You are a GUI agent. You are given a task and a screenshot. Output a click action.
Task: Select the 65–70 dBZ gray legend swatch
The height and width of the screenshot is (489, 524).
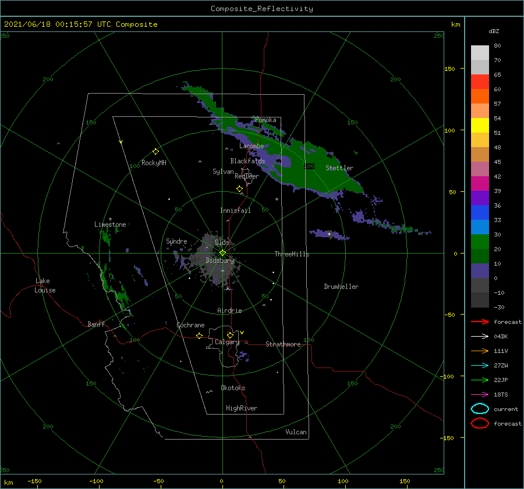point(480,67)
